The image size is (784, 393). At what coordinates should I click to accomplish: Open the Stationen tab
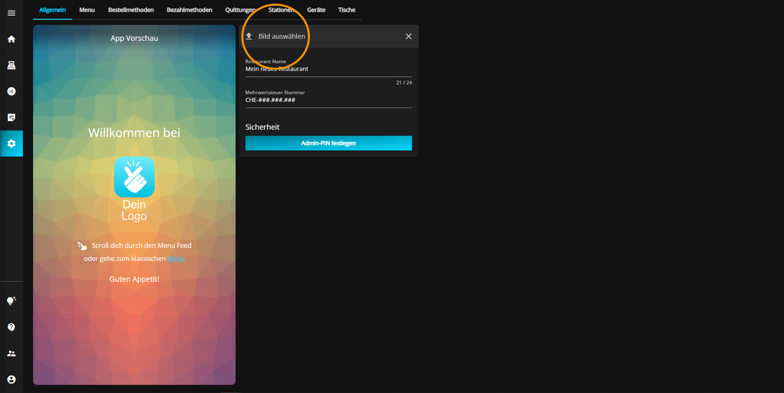(x=281, y=10)
